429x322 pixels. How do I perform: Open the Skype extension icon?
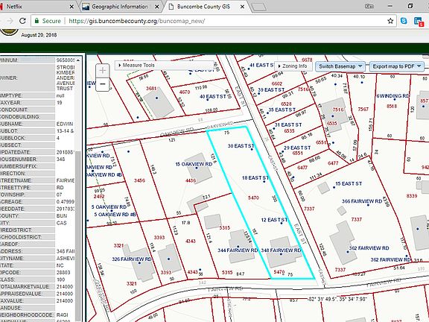point(404,21)
